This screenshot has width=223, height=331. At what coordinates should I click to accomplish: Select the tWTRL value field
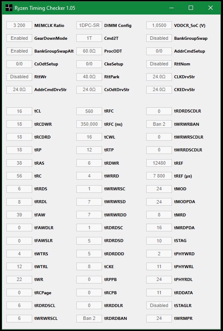coord(19,266)
